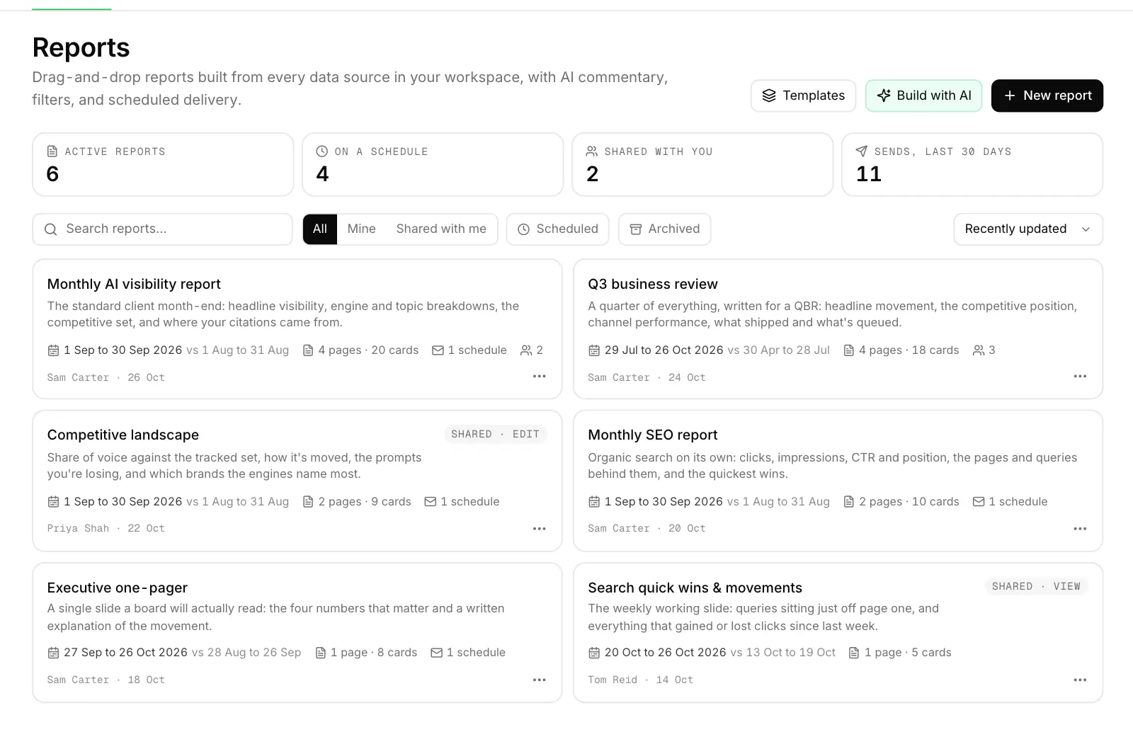Click envelope schedule icon on Monthly AI visibility report
1133x732 pixels.
click(438, 350)
